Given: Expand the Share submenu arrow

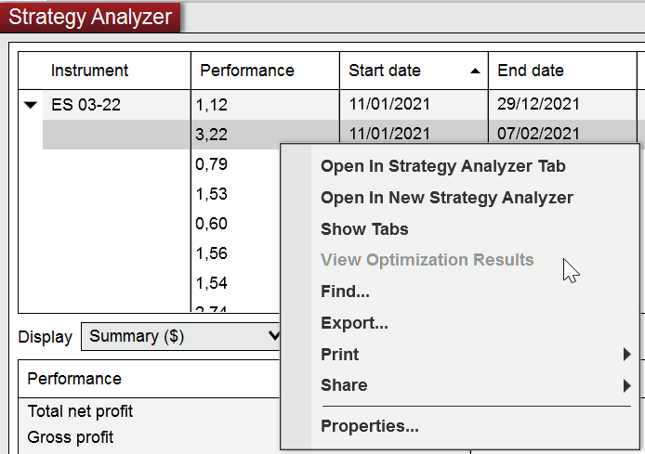Looking at the screenshot, I should click(x=627, y=385).
